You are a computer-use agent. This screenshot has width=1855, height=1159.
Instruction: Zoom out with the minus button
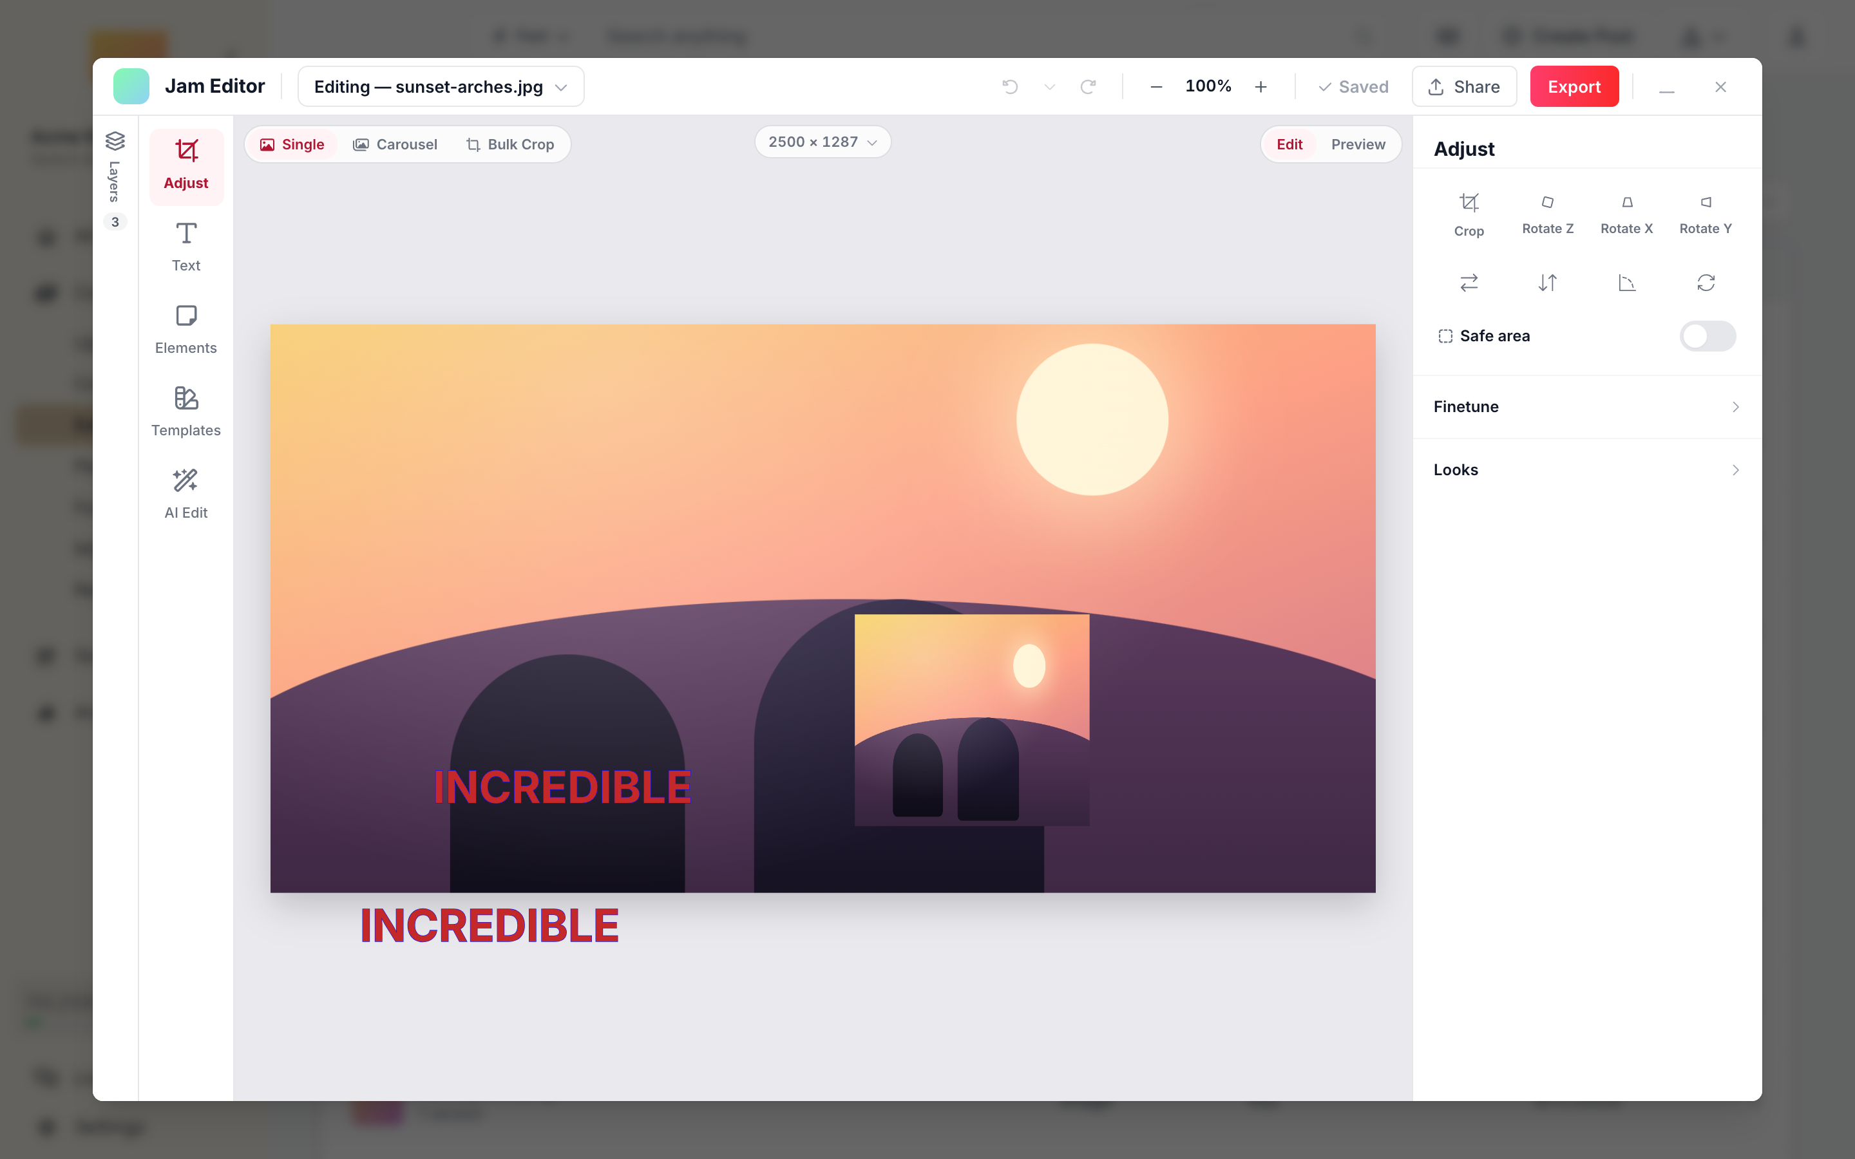click(x=1157, y=87)
